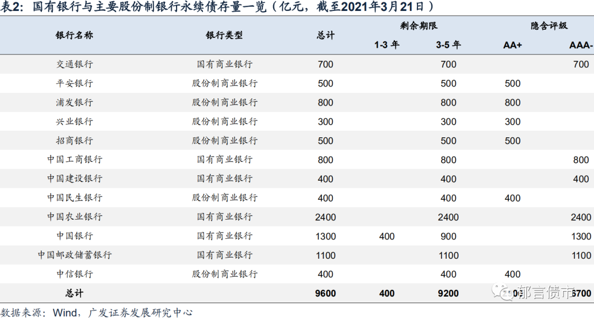Click the 剩余期限 group header

pos(419,26)
